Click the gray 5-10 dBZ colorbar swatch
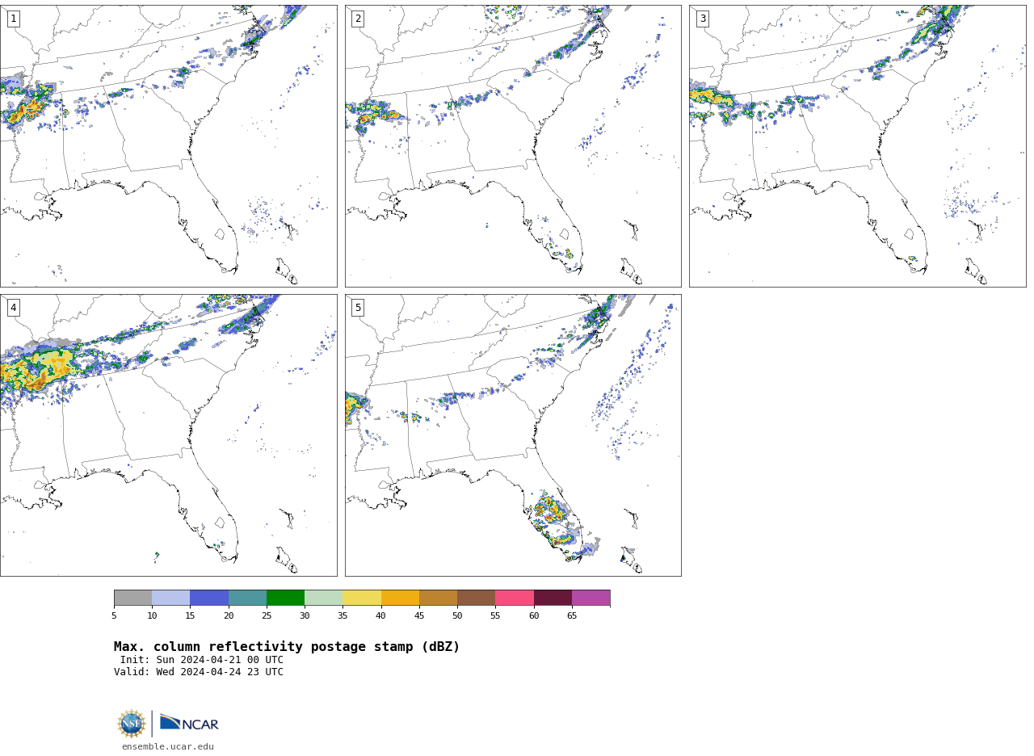This screenshot has height=756, width=1034. (132, 598)
